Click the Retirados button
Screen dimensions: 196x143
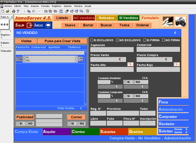coord(106,18)
